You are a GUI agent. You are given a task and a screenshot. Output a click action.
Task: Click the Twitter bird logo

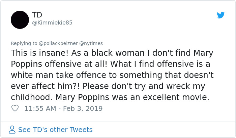[220, 15]
